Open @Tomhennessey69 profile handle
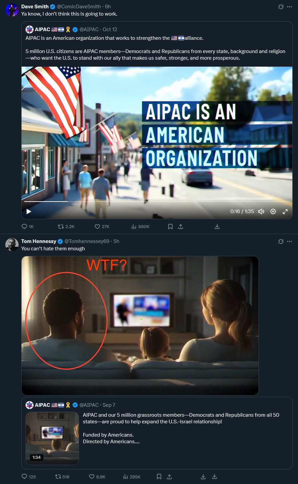The height and width of the screenshot is (484, 298). coord(87,241)
